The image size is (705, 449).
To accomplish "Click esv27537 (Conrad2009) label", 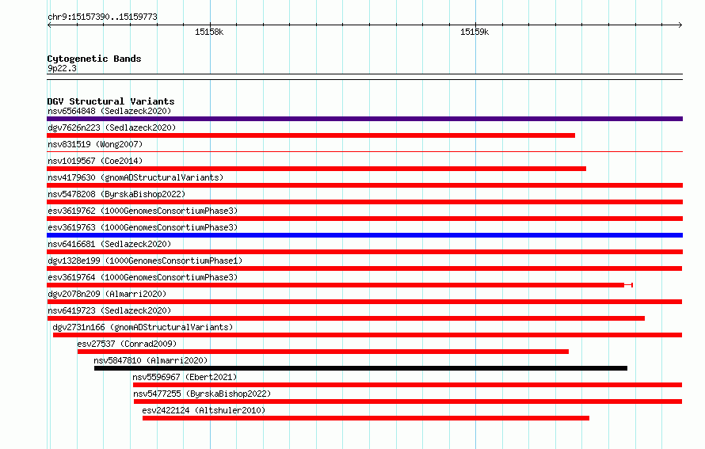I will coord(127,344).
